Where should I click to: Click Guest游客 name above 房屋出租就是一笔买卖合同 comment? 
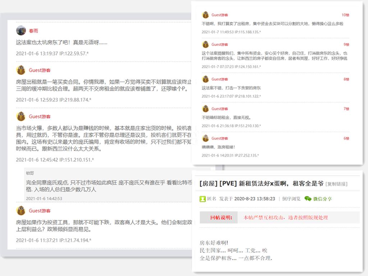click(x=40, y=70)
